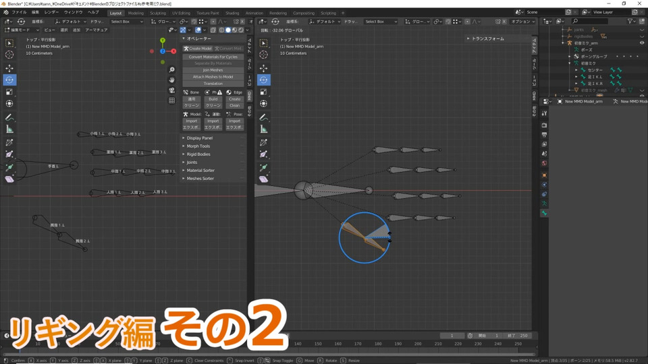Enable wireframe shading in left viewport
648x364 pixels.
(x=221, y=30)
